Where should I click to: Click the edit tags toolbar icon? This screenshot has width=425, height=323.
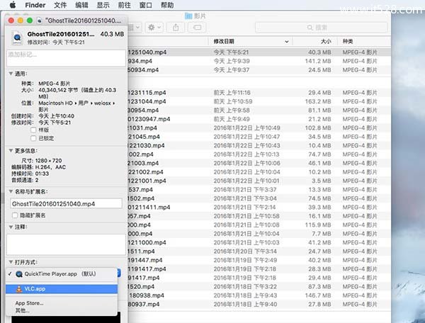pyautogui.click(x=197, y=27)
